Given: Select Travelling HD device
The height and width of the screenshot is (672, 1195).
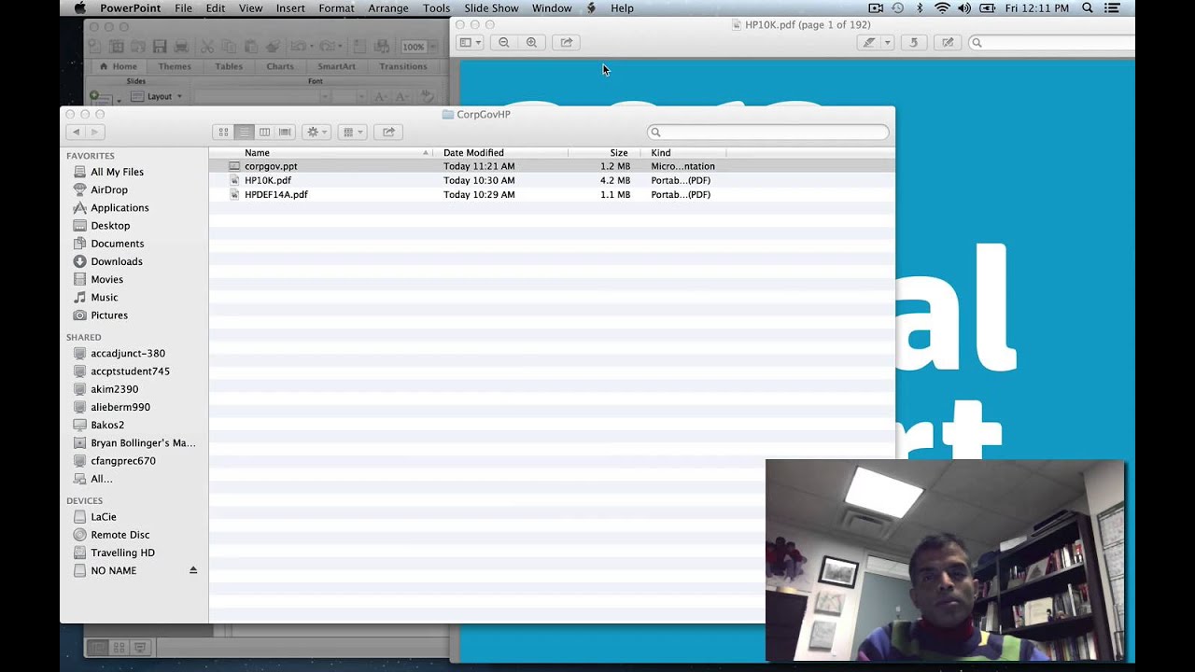Looking at the screenshot, I should (122, 552).
